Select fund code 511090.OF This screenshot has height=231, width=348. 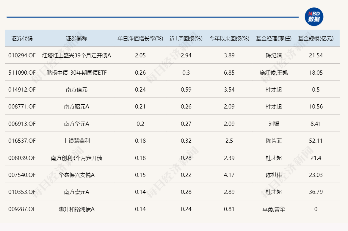click(22, 73)
